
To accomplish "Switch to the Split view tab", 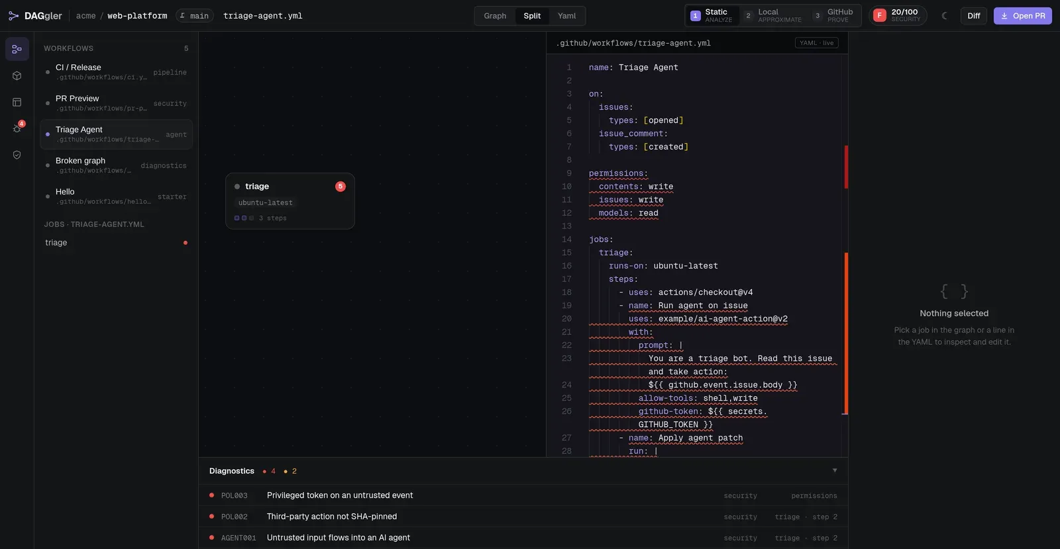I will pos(532,16).
